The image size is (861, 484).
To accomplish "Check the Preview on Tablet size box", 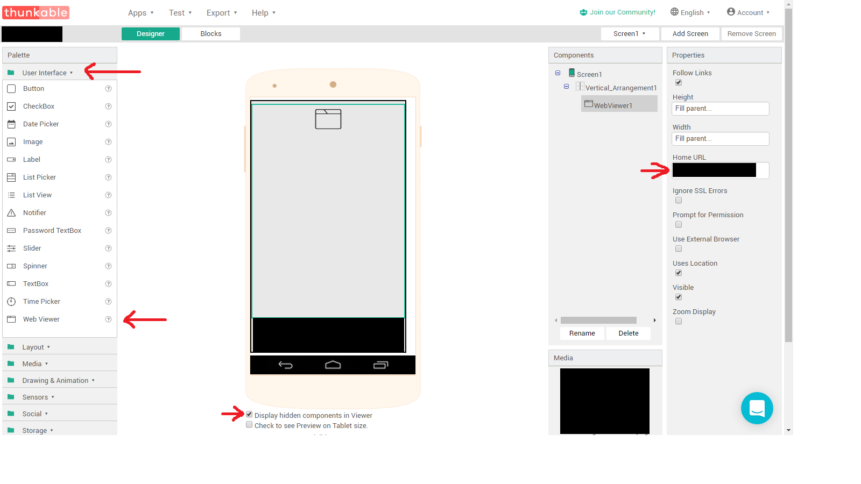I will click(249, 425).
